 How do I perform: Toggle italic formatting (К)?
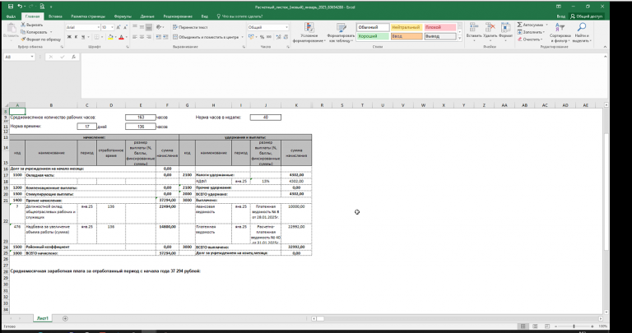(x=76, y=37)
